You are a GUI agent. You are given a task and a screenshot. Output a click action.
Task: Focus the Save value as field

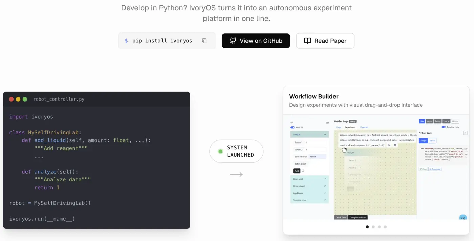[318, 157]
